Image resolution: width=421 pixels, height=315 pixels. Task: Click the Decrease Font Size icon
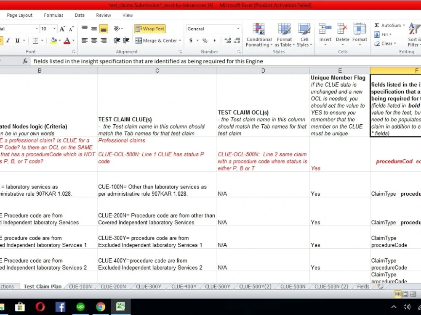tap(72, 29)
